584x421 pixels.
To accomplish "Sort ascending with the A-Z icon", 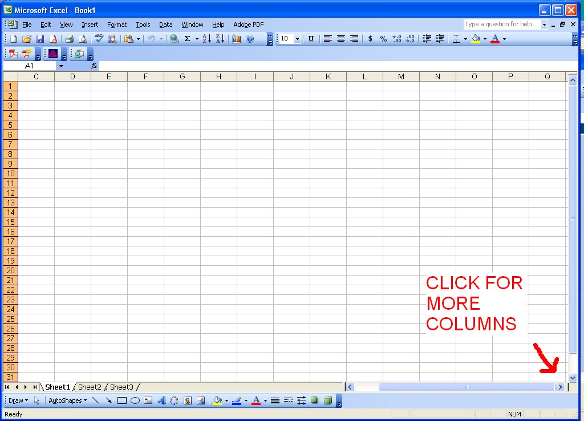I will point(205,39).
